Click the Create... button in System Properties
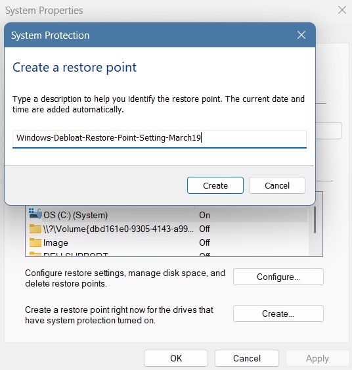The image size is (352, 370). coord(278,313)
